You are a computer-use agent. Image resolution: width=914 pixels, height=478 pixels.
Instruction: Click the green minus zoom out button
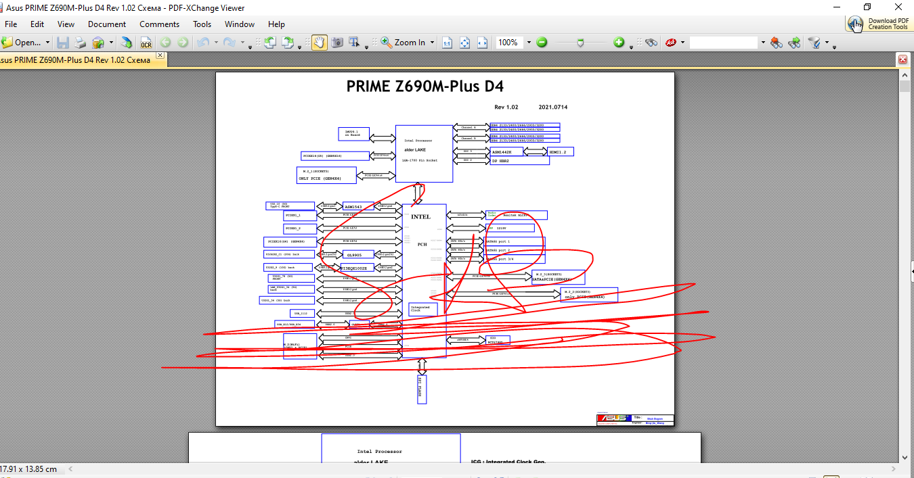coord(542,43)
